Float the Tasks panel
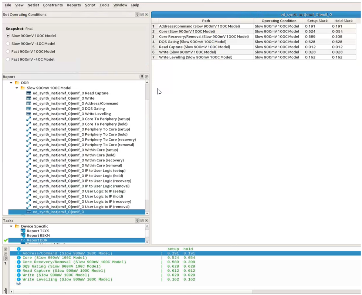Viewport: 362px width, 295px height. [x=142, y=220]
